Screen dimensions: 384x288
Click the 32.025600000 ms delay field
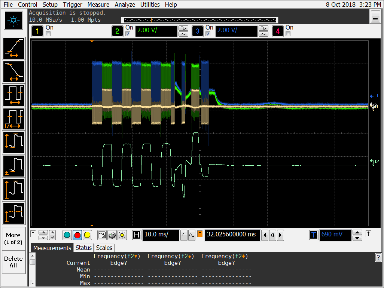[x=232, y=235]
